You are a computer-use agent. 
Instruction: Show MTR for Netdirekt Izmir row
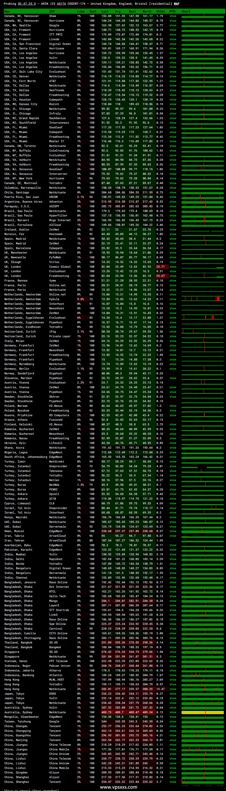pyautogui.click(x=173, y=462)
